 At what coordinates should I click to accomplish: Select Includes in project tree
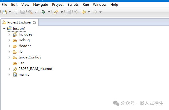click(25, 34)
